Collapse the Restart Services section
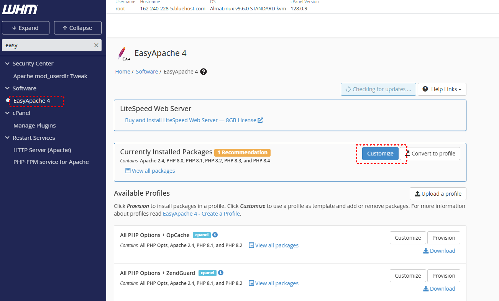 tap(7, 138)
